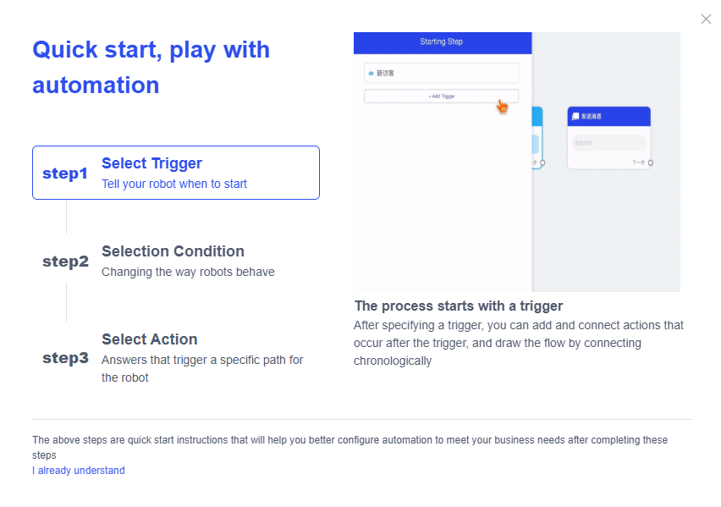This screenshot has width=721, height=507.
Task: Select the step1 Select Trigger card
Action: tap(176, 173)
